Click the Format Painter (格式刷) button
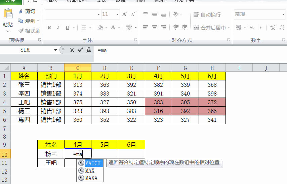This screenshot has width=287, height=184. coord(29,31)
